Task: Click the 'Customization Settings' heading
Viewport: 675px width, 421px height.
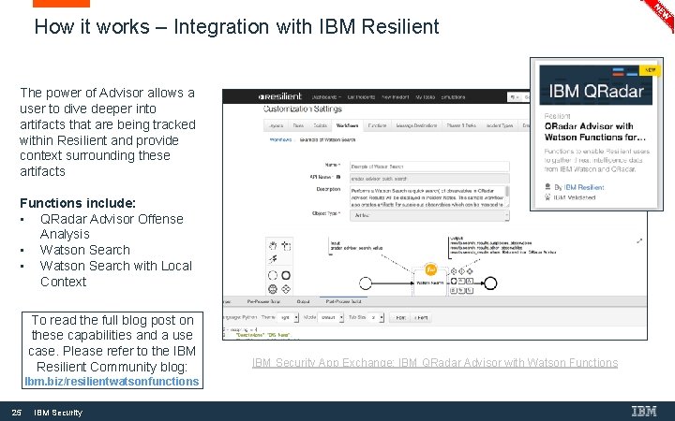Action: (x=303, y=109)
